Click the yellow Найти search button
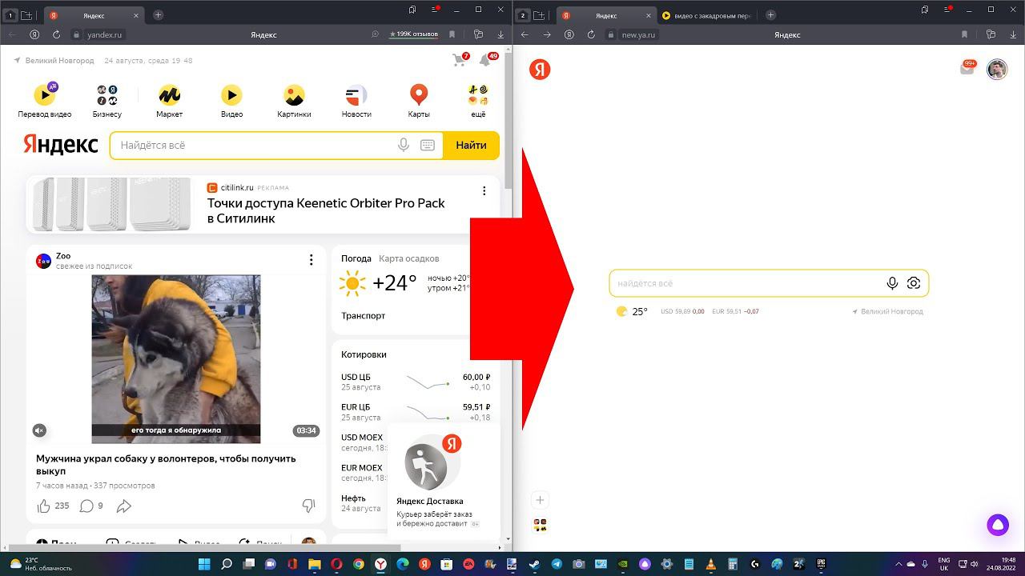This screenshot has width=1025, height=576. coord(471,145)
